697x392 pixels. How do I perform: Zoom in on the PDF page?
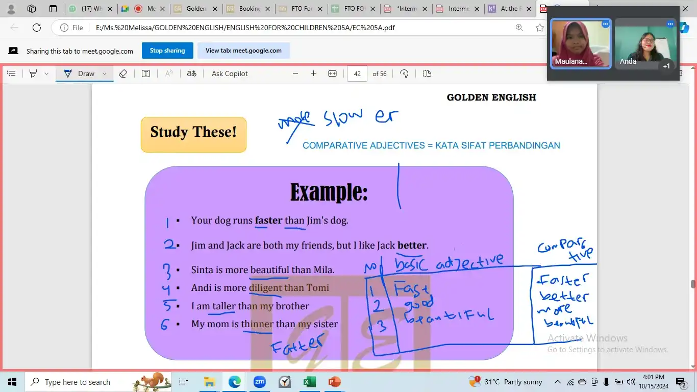coord(313,73)
